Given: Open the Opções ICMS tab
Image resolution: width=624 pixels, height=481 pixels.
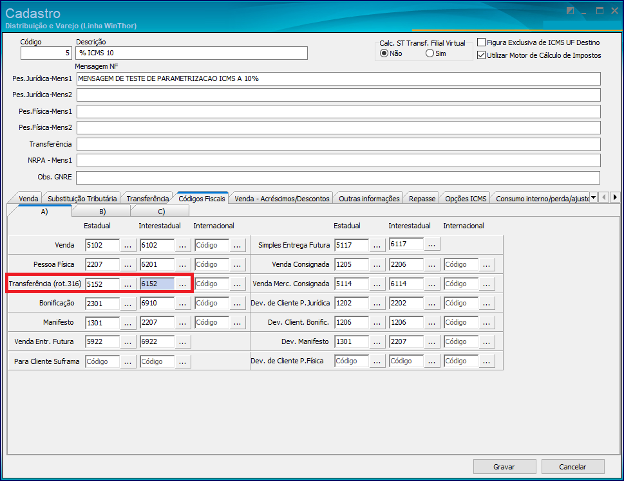Looking at the screenshot, I should 466,198.
